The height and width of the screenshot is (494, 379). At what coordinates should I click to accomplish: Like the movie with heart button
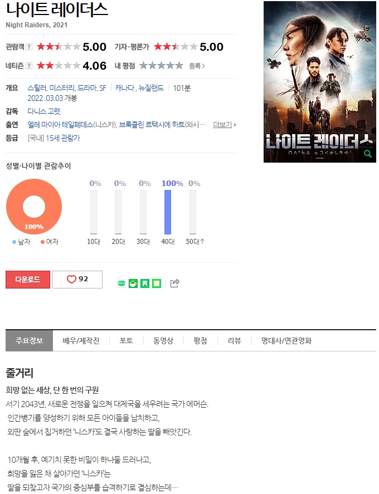tap(77, 280)
